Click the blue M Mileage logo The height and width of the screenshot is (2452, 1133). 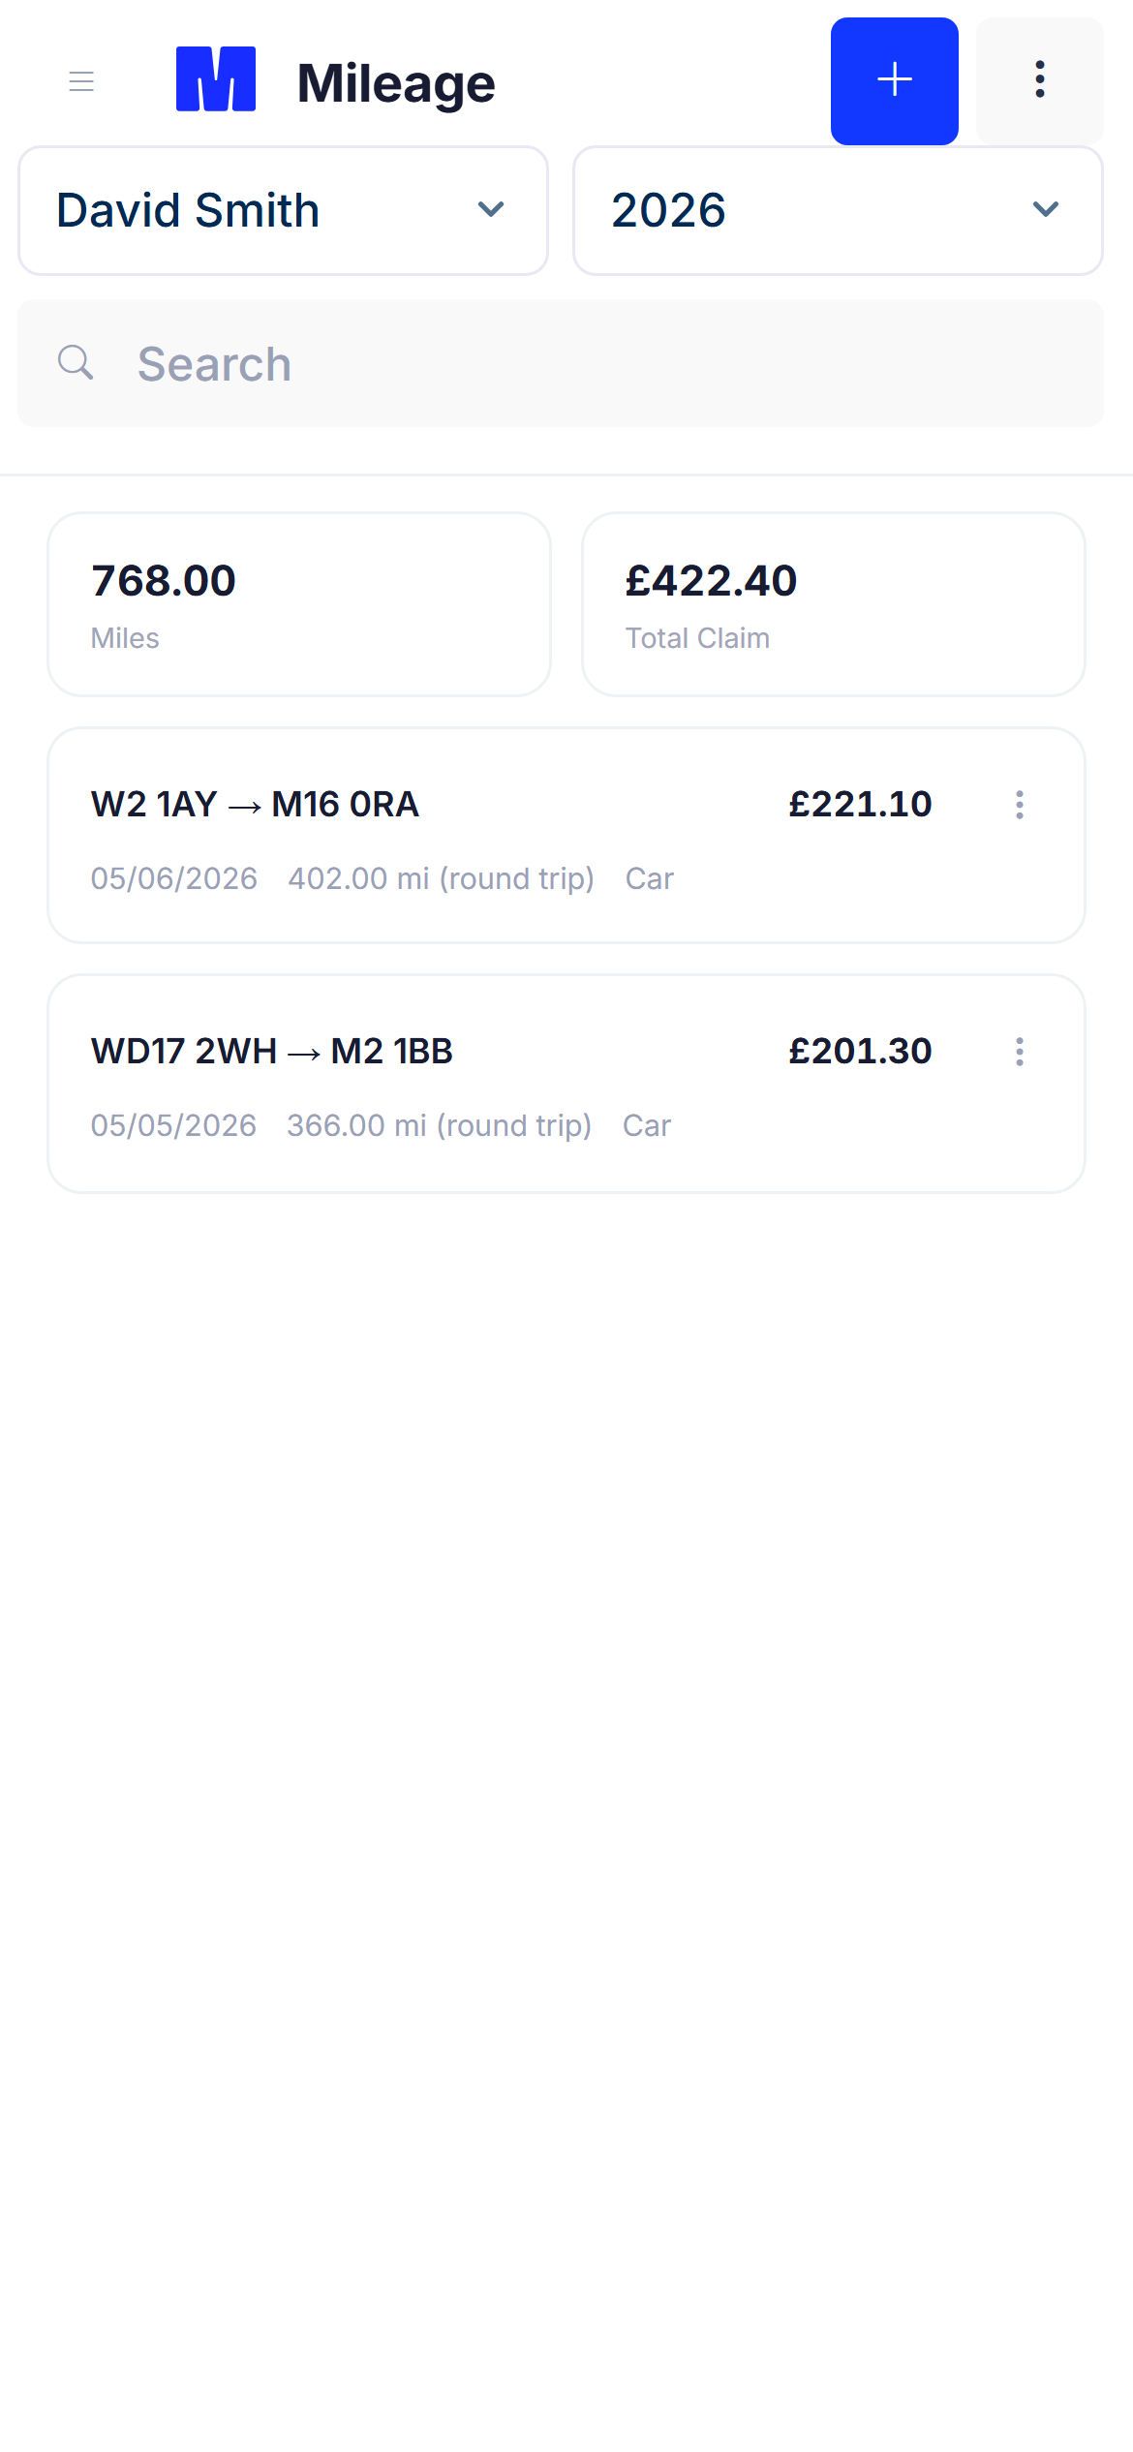tap(216, 79)
